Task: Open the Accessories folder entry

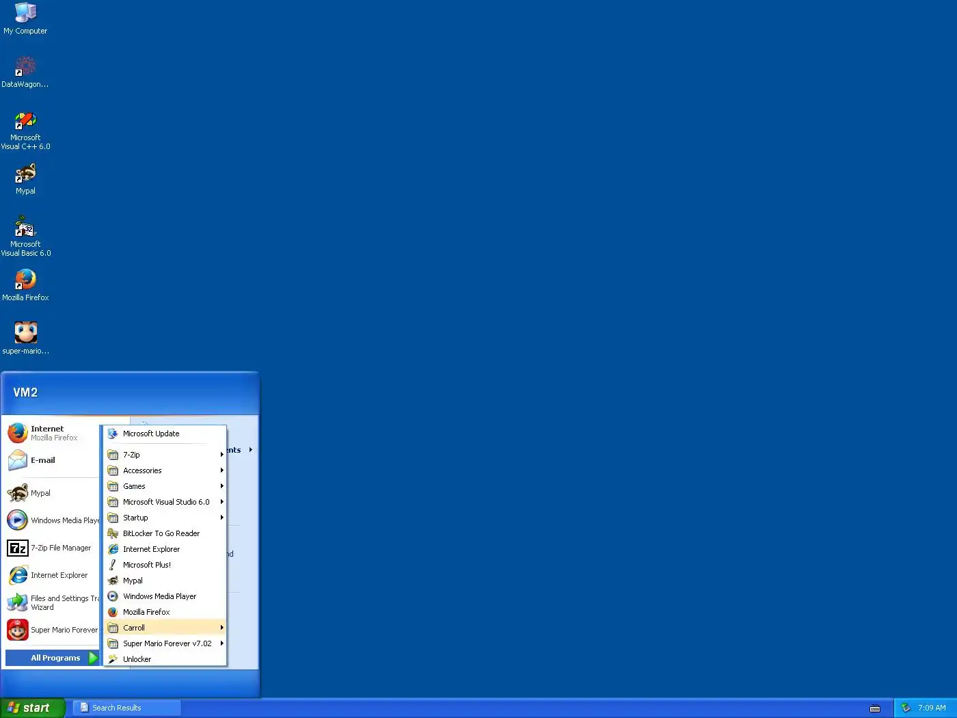Action: click(165, 470)
